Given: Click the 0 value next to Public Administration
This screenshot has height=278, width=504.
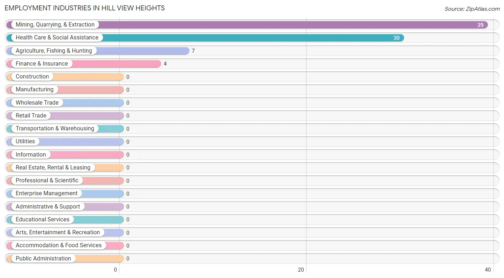Looking at the screenshot, I should (x=128, y=259).
